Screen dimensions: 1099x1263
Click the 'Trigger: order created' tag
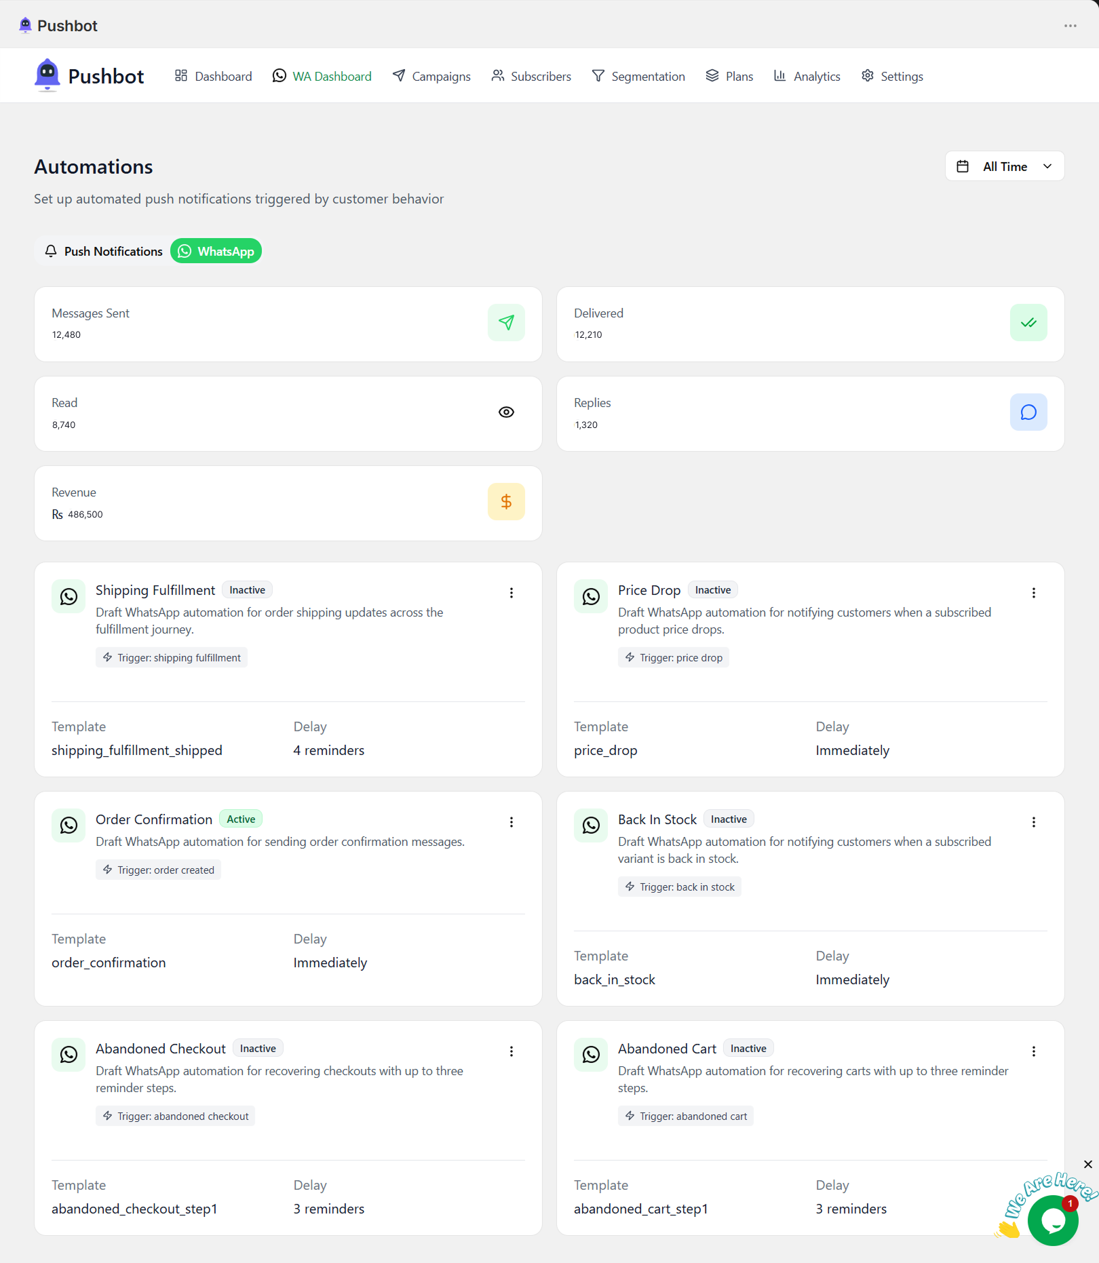click(x=158, y=870)
